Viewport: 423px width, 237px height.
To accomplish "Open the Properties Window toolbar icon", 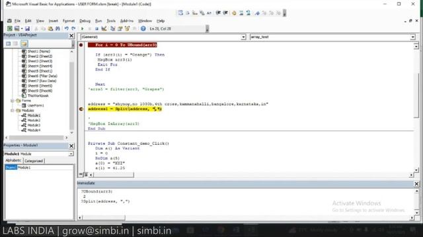I will click(x=120, y=28).
